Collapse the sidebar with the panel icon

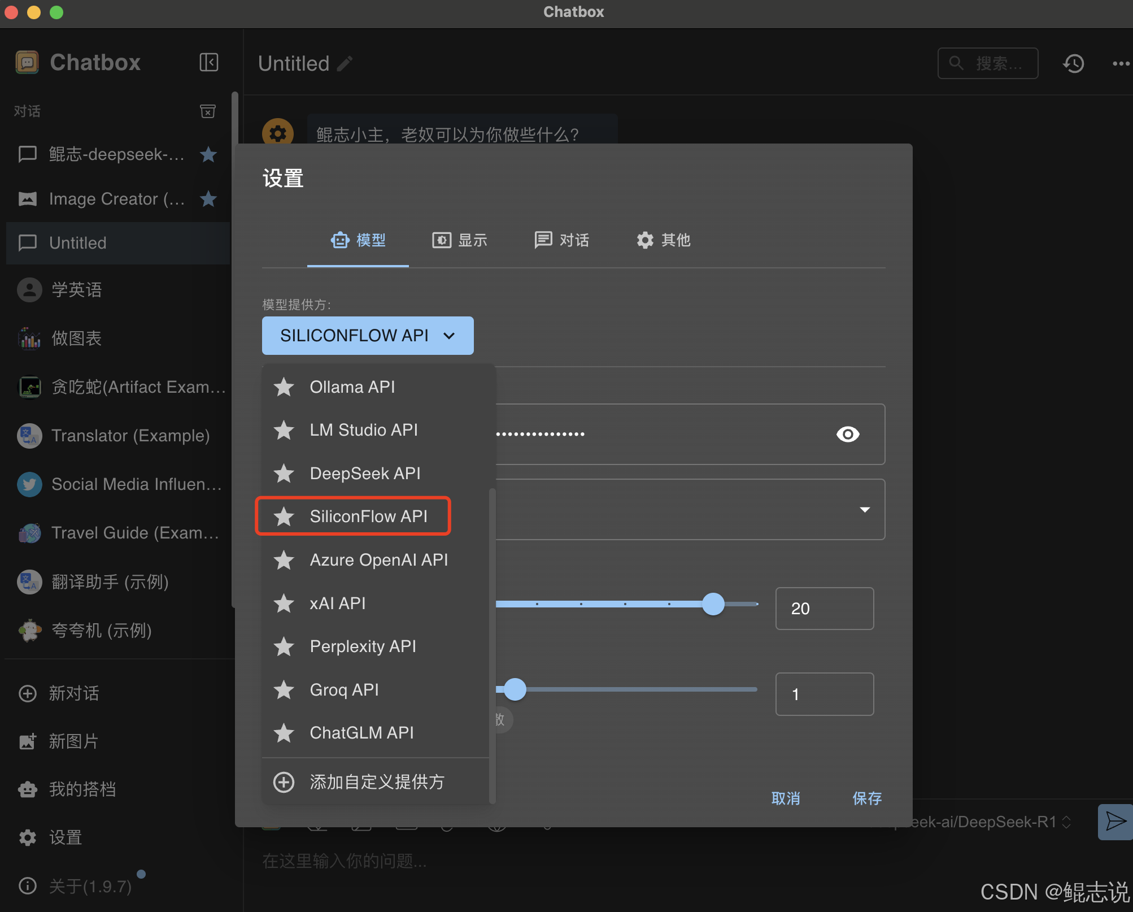pos(209,62)
